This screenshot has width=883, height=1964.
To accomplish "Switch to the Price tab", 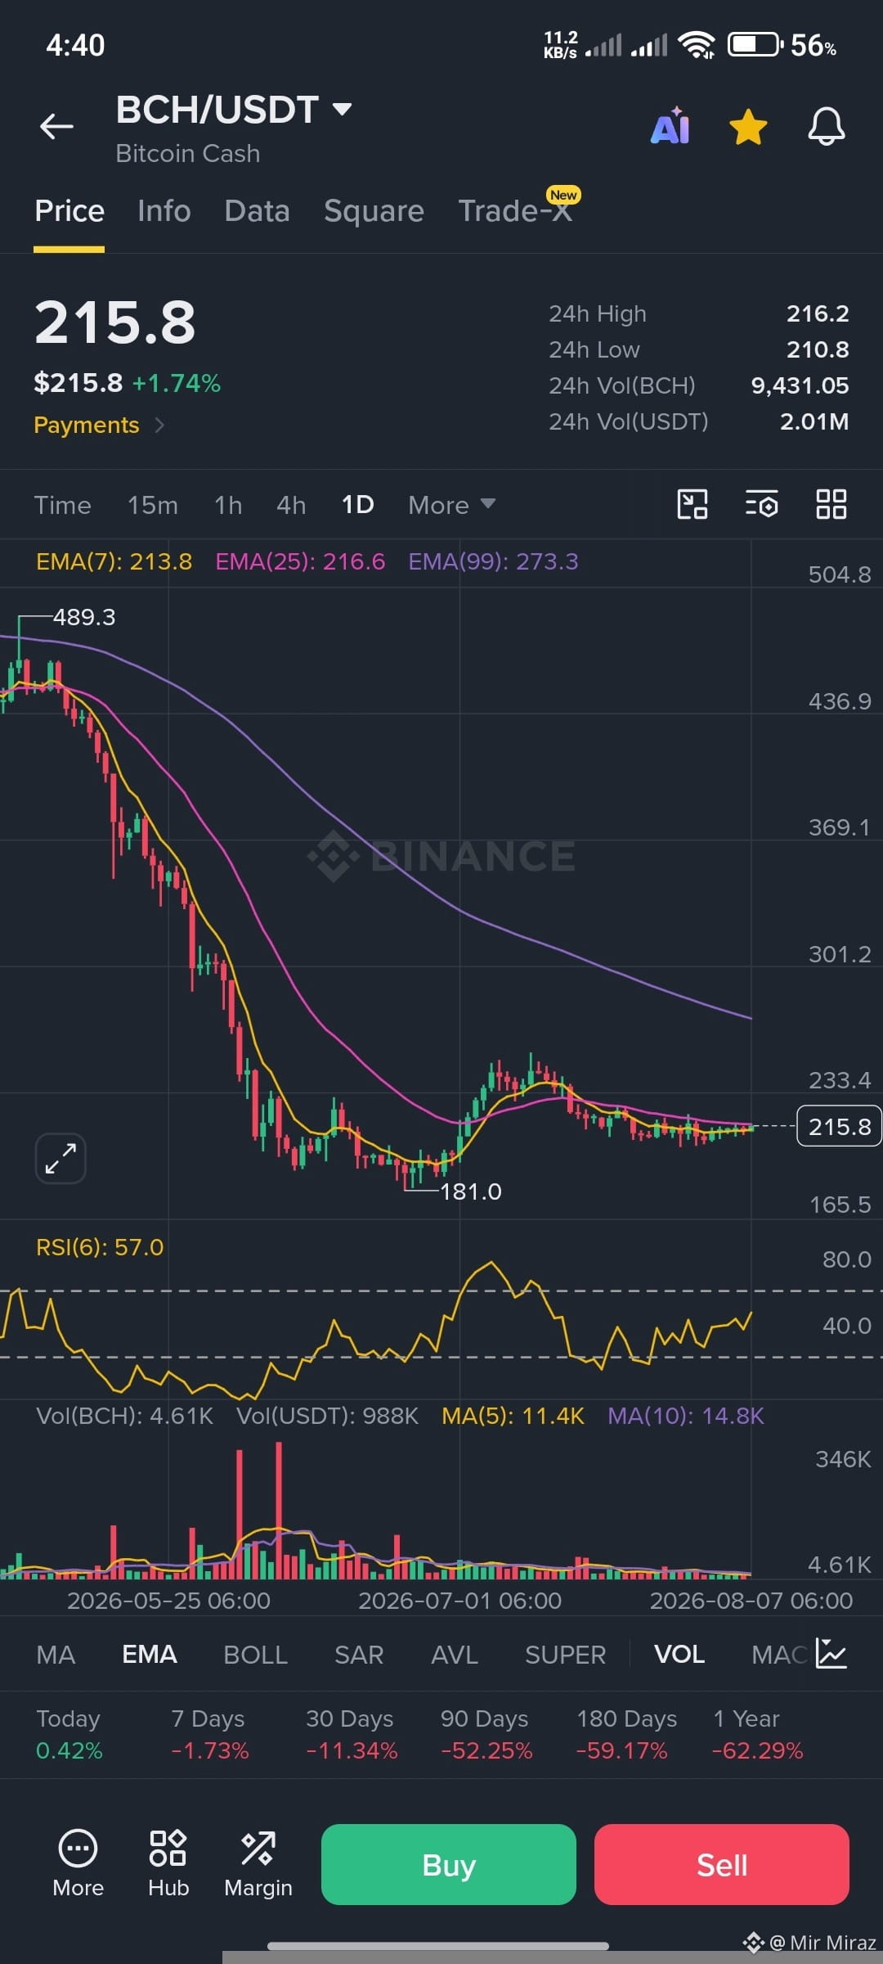I will [69, 211].
